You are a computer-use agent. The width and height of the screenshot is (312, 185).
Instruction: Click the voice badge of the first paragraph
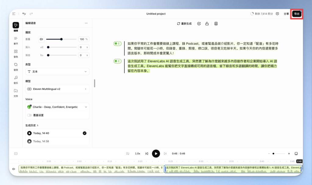[x=117, y=44]
